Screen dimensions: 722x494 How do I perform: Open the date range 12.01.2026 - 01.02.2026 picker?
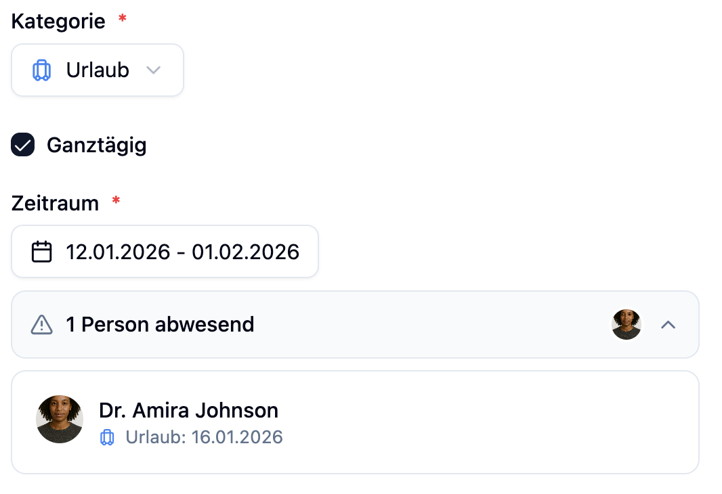(x=182, y=252)
